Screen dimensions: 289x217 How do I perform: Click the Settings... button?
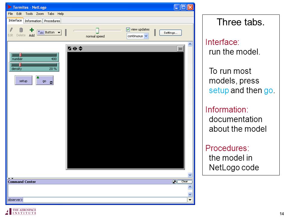point(170,33)
